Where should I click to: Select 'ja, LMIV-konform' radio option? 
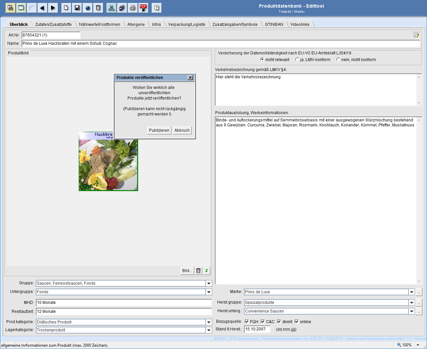coord(297,60)
